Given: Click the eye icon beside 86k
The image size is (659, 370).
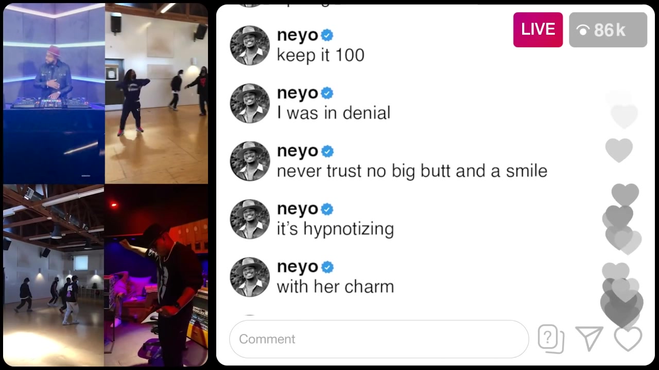Looking at the screenshot, I should [583, 31].
